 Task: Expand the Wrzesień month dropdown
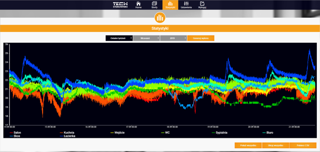click(146, 38)
